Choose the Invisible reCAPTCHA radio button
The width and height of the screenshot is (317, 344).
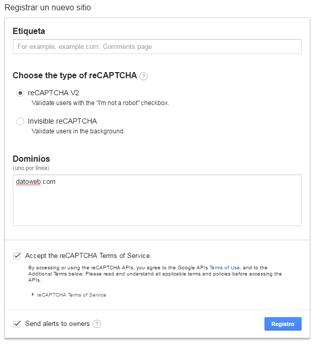[x=20, y=122]
